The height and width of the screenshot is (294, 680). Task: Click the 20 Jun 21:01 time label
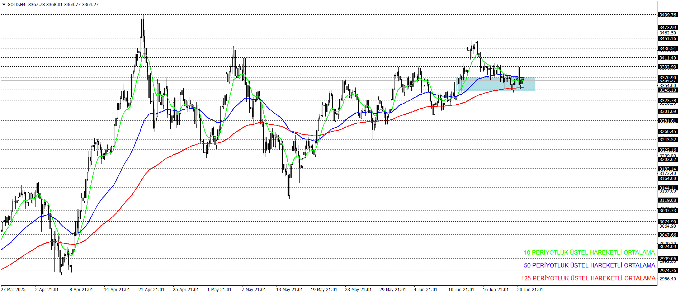click(x=530, y=289)
